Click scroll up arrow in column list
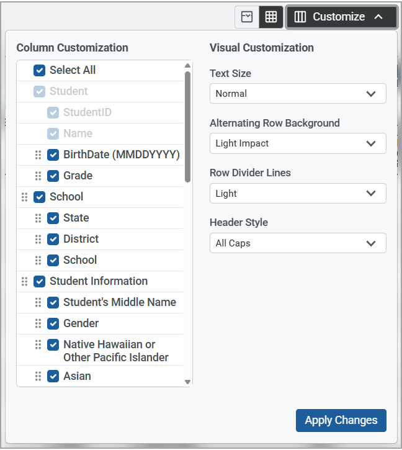The height and width of the screenshot is (450, 402). tap(188, 65)
